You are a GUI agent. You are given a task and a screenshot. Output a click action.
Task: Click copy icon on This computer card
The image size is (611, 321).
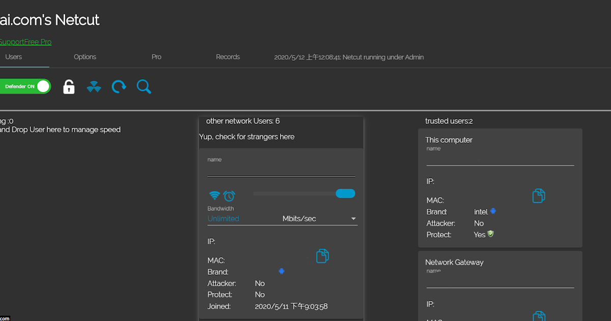click(539, 196)
